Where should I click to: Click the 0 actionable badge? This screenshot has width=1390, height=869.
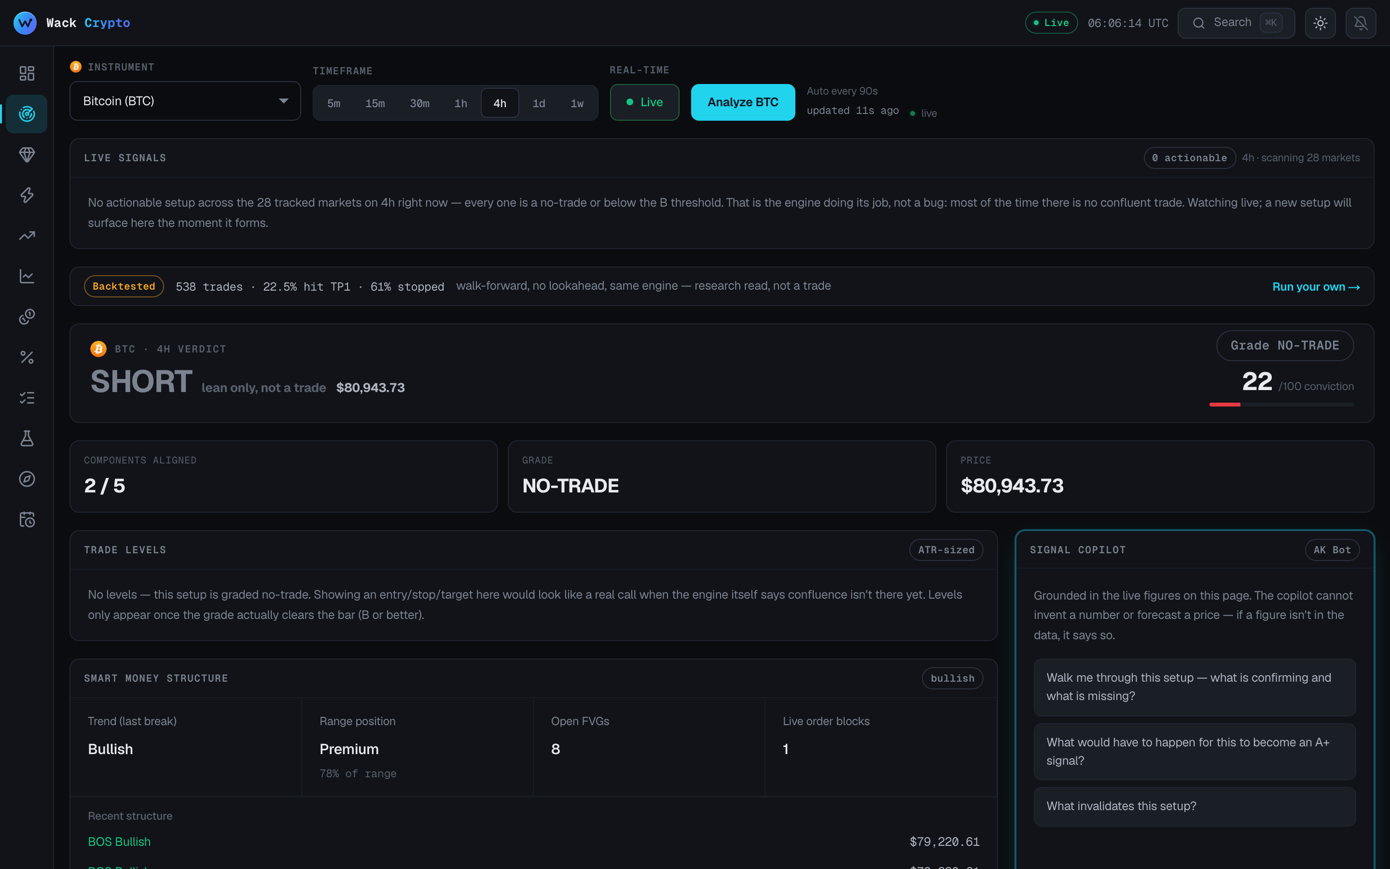pyautogui.click(x=1190, y=158)
